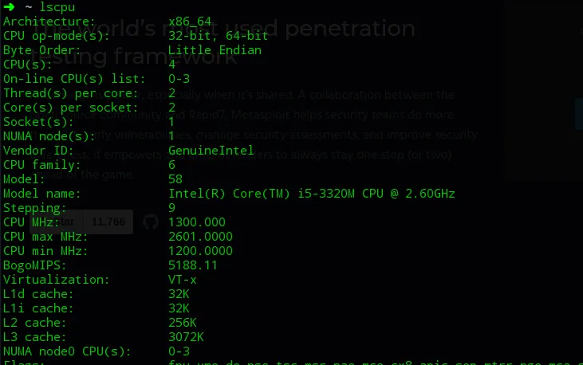This screenshot has width=583, height=365.
Task: Open the 11,766 star count link
Action: coord(108,222)
